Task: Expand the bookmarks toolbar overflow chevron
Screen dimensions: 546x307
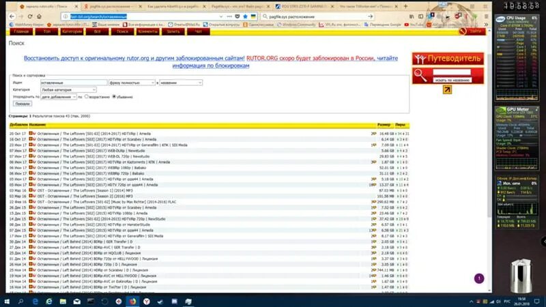Action: 486,25
